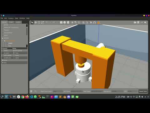Viewport: 150px width, 113px height.
Task: Take a screenshot with camera icon
Action: [x=135, y=22]
